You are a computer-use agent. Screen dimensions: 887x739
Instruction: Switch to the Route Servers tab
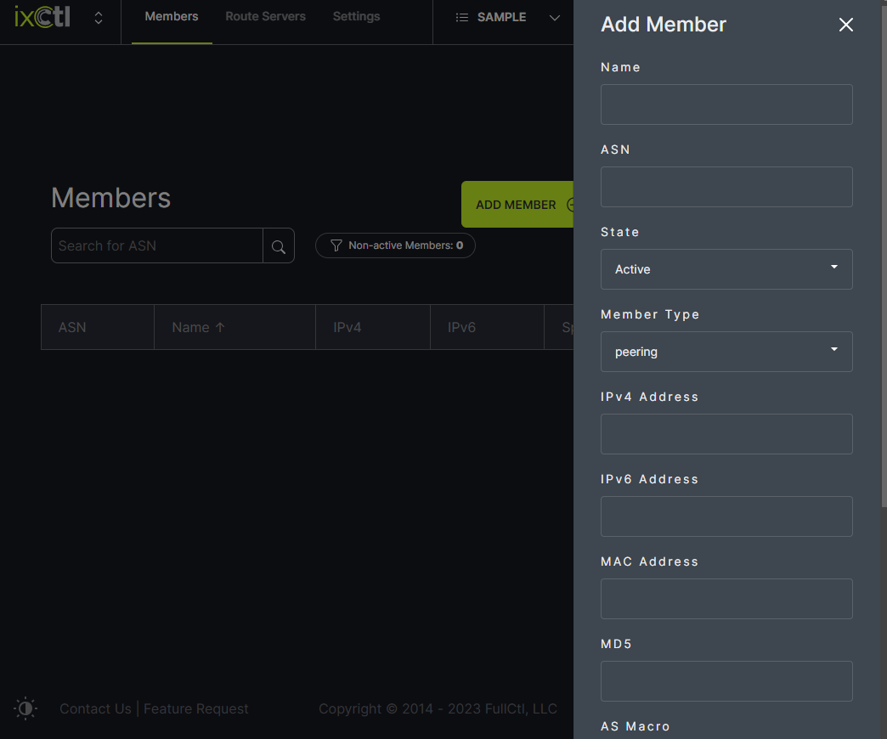click(265, 17)
